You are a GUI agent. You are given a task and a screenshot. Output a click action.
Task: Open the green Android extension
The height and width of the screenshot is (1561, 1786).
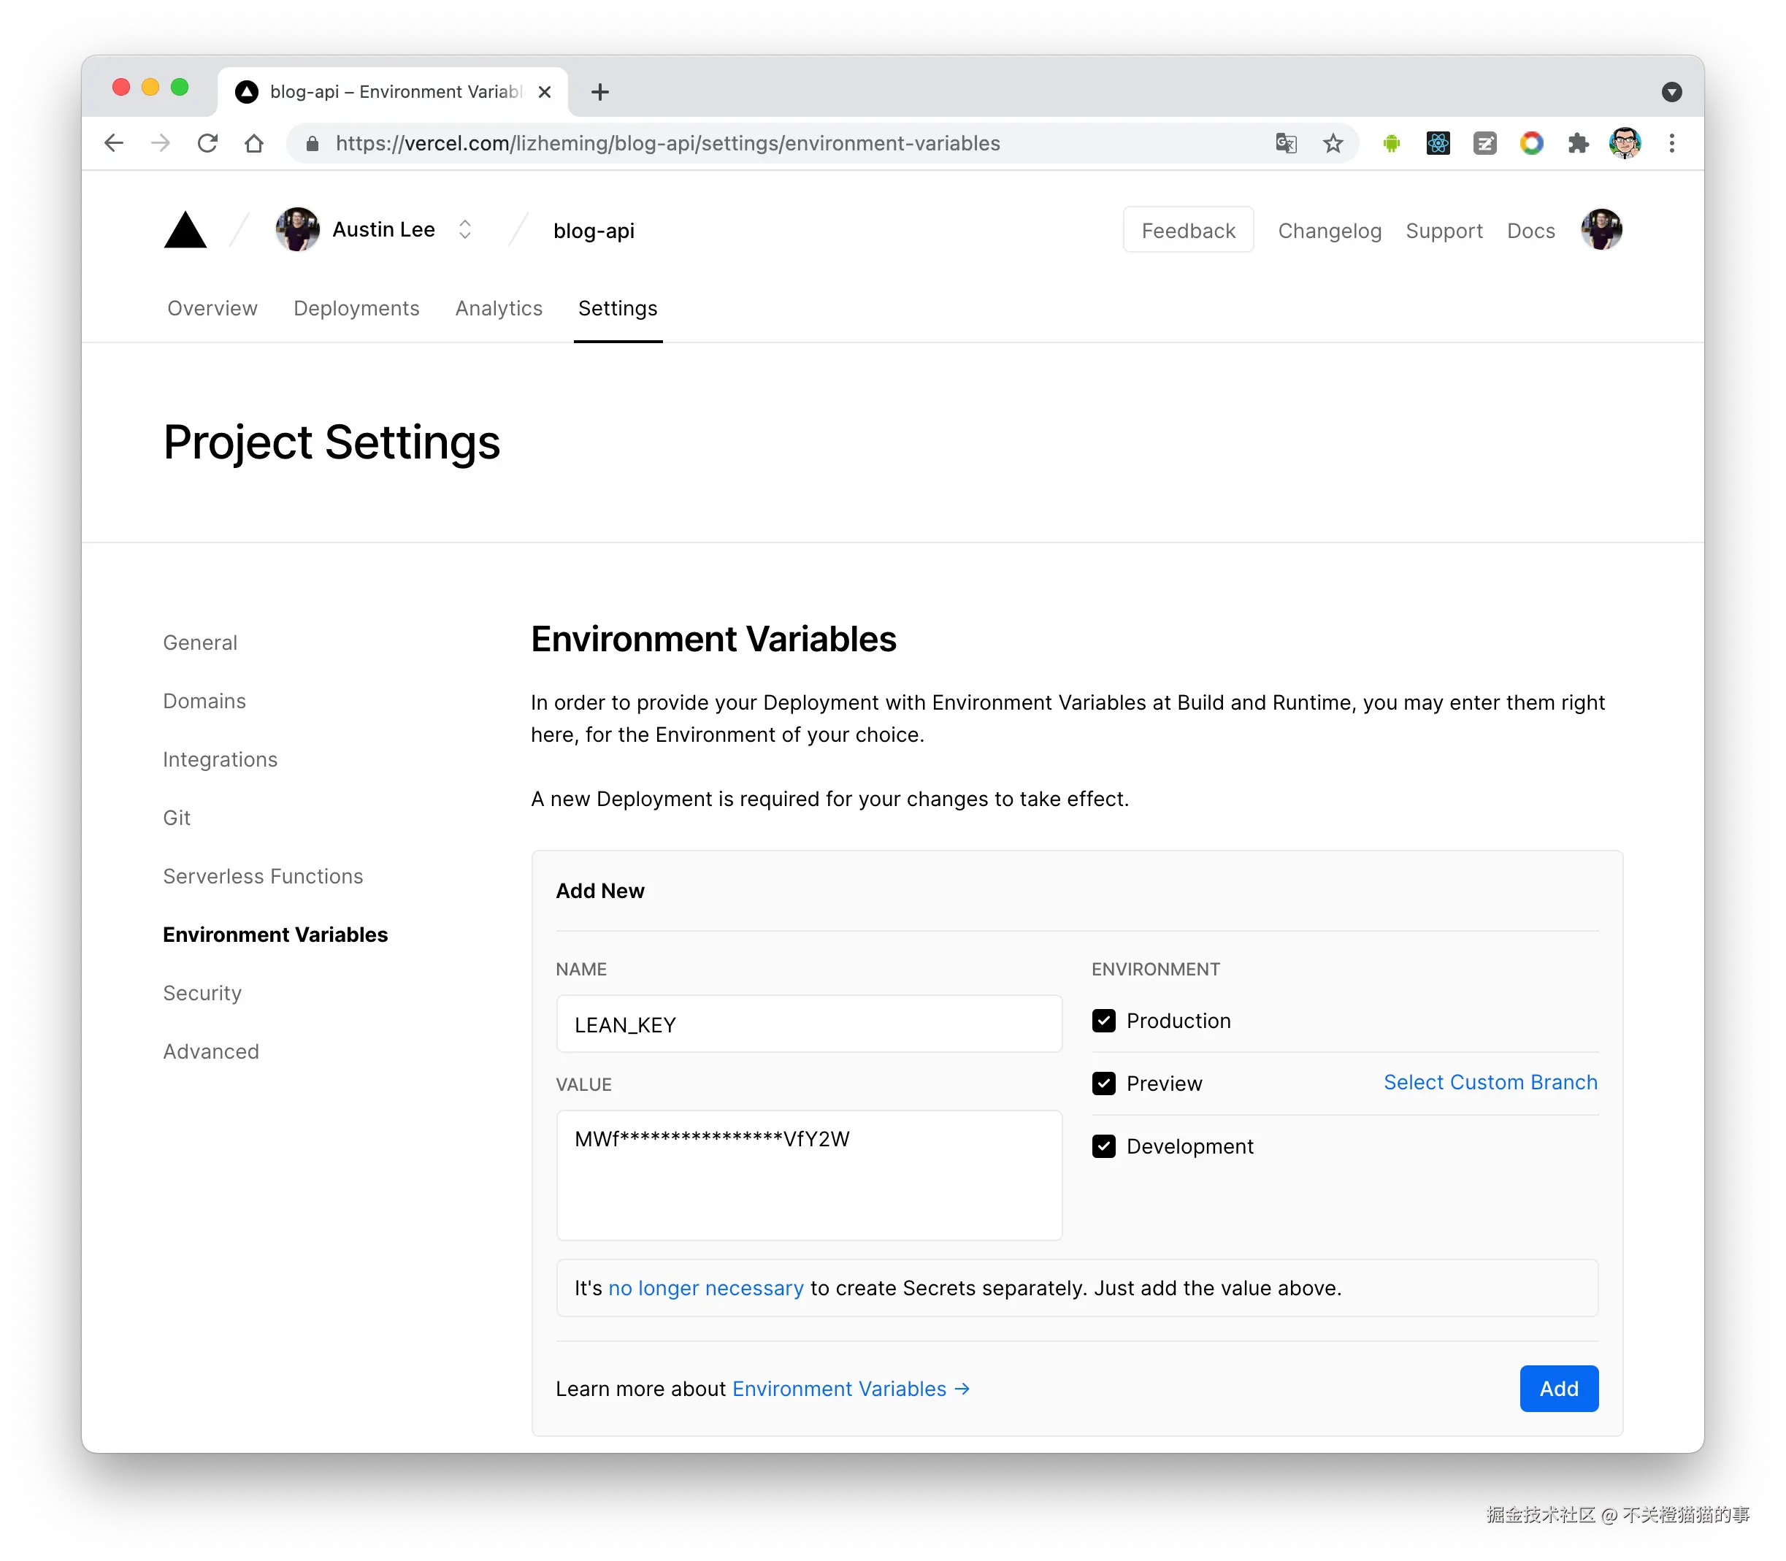(x=1391, y=143)
